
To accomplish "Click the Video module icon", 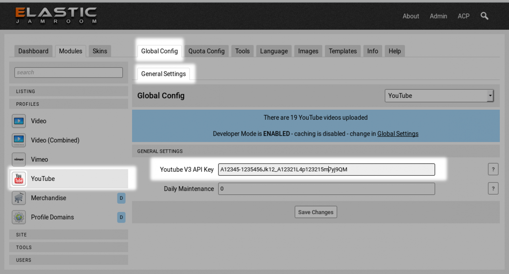I will pos(19,121).
